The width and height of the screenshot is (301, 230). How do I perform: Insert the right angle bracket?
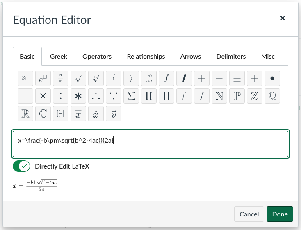(x=131, y=78)
